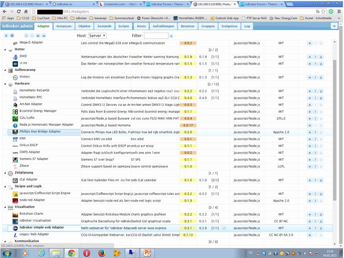This screenshot has width=344, height=258.
Task: Collapse the Zeitplanung group
Action: [x=5, y=173]
